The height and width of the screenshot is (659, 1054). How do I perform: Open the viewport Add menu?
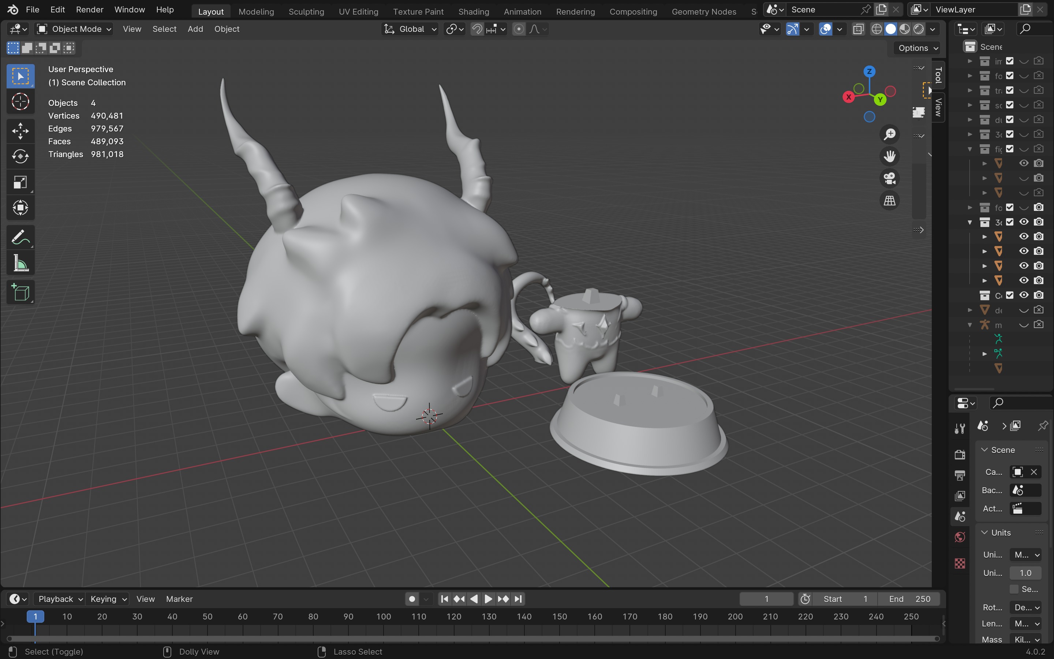click(195, 29)
